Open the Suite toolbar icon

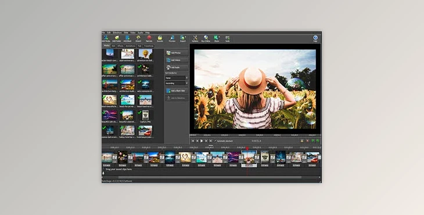(228, 39)
